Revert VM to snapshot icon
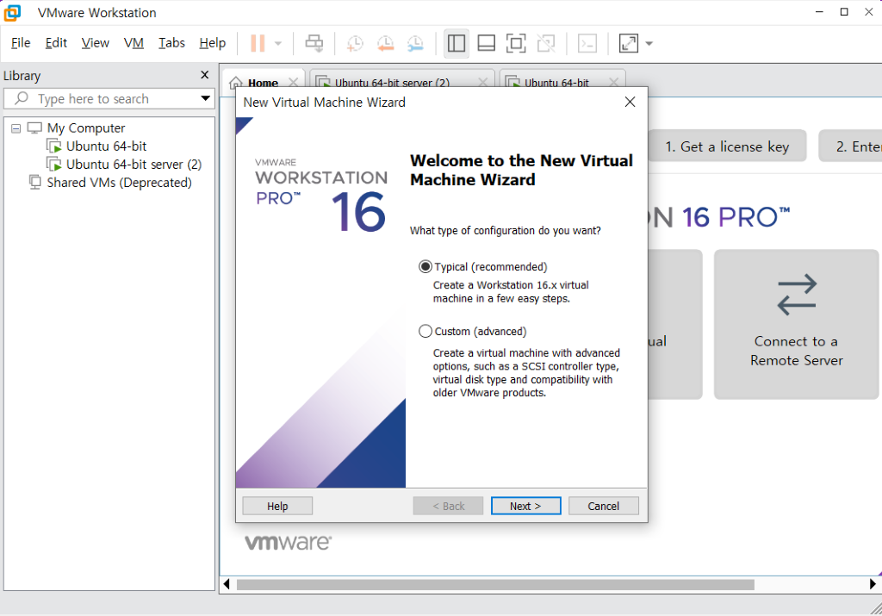This screenshot has width=882, height=616. pos(385,43)
